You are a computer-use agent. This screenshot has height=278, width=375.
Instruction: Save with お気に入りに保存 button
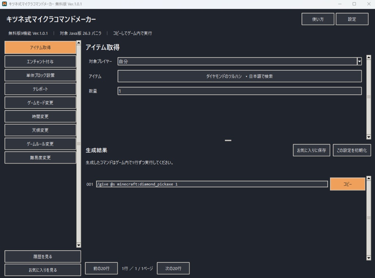[x=311, y=150]
